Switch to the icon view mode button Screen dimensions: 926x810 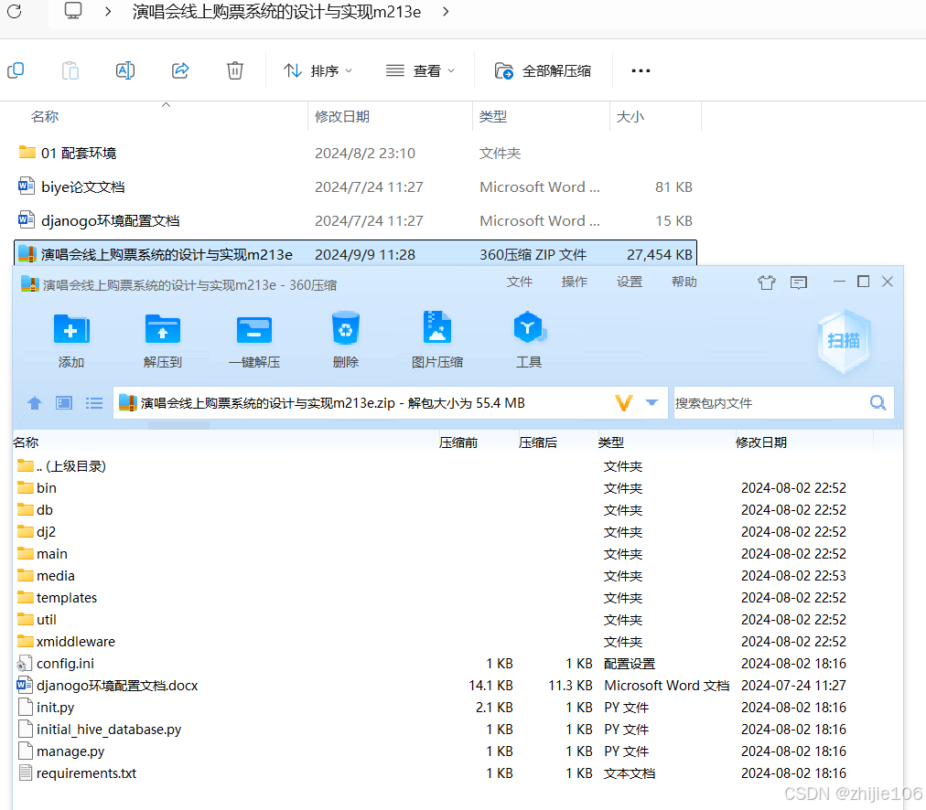pos(64,403)
